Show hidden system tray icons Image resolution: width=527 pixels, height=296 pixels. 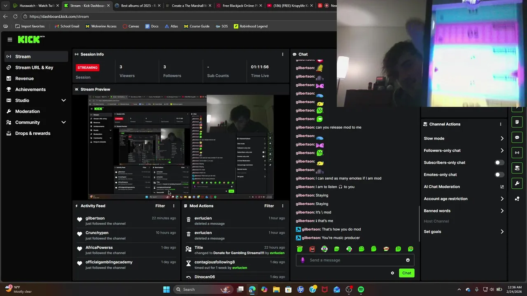tap(459, 289)
